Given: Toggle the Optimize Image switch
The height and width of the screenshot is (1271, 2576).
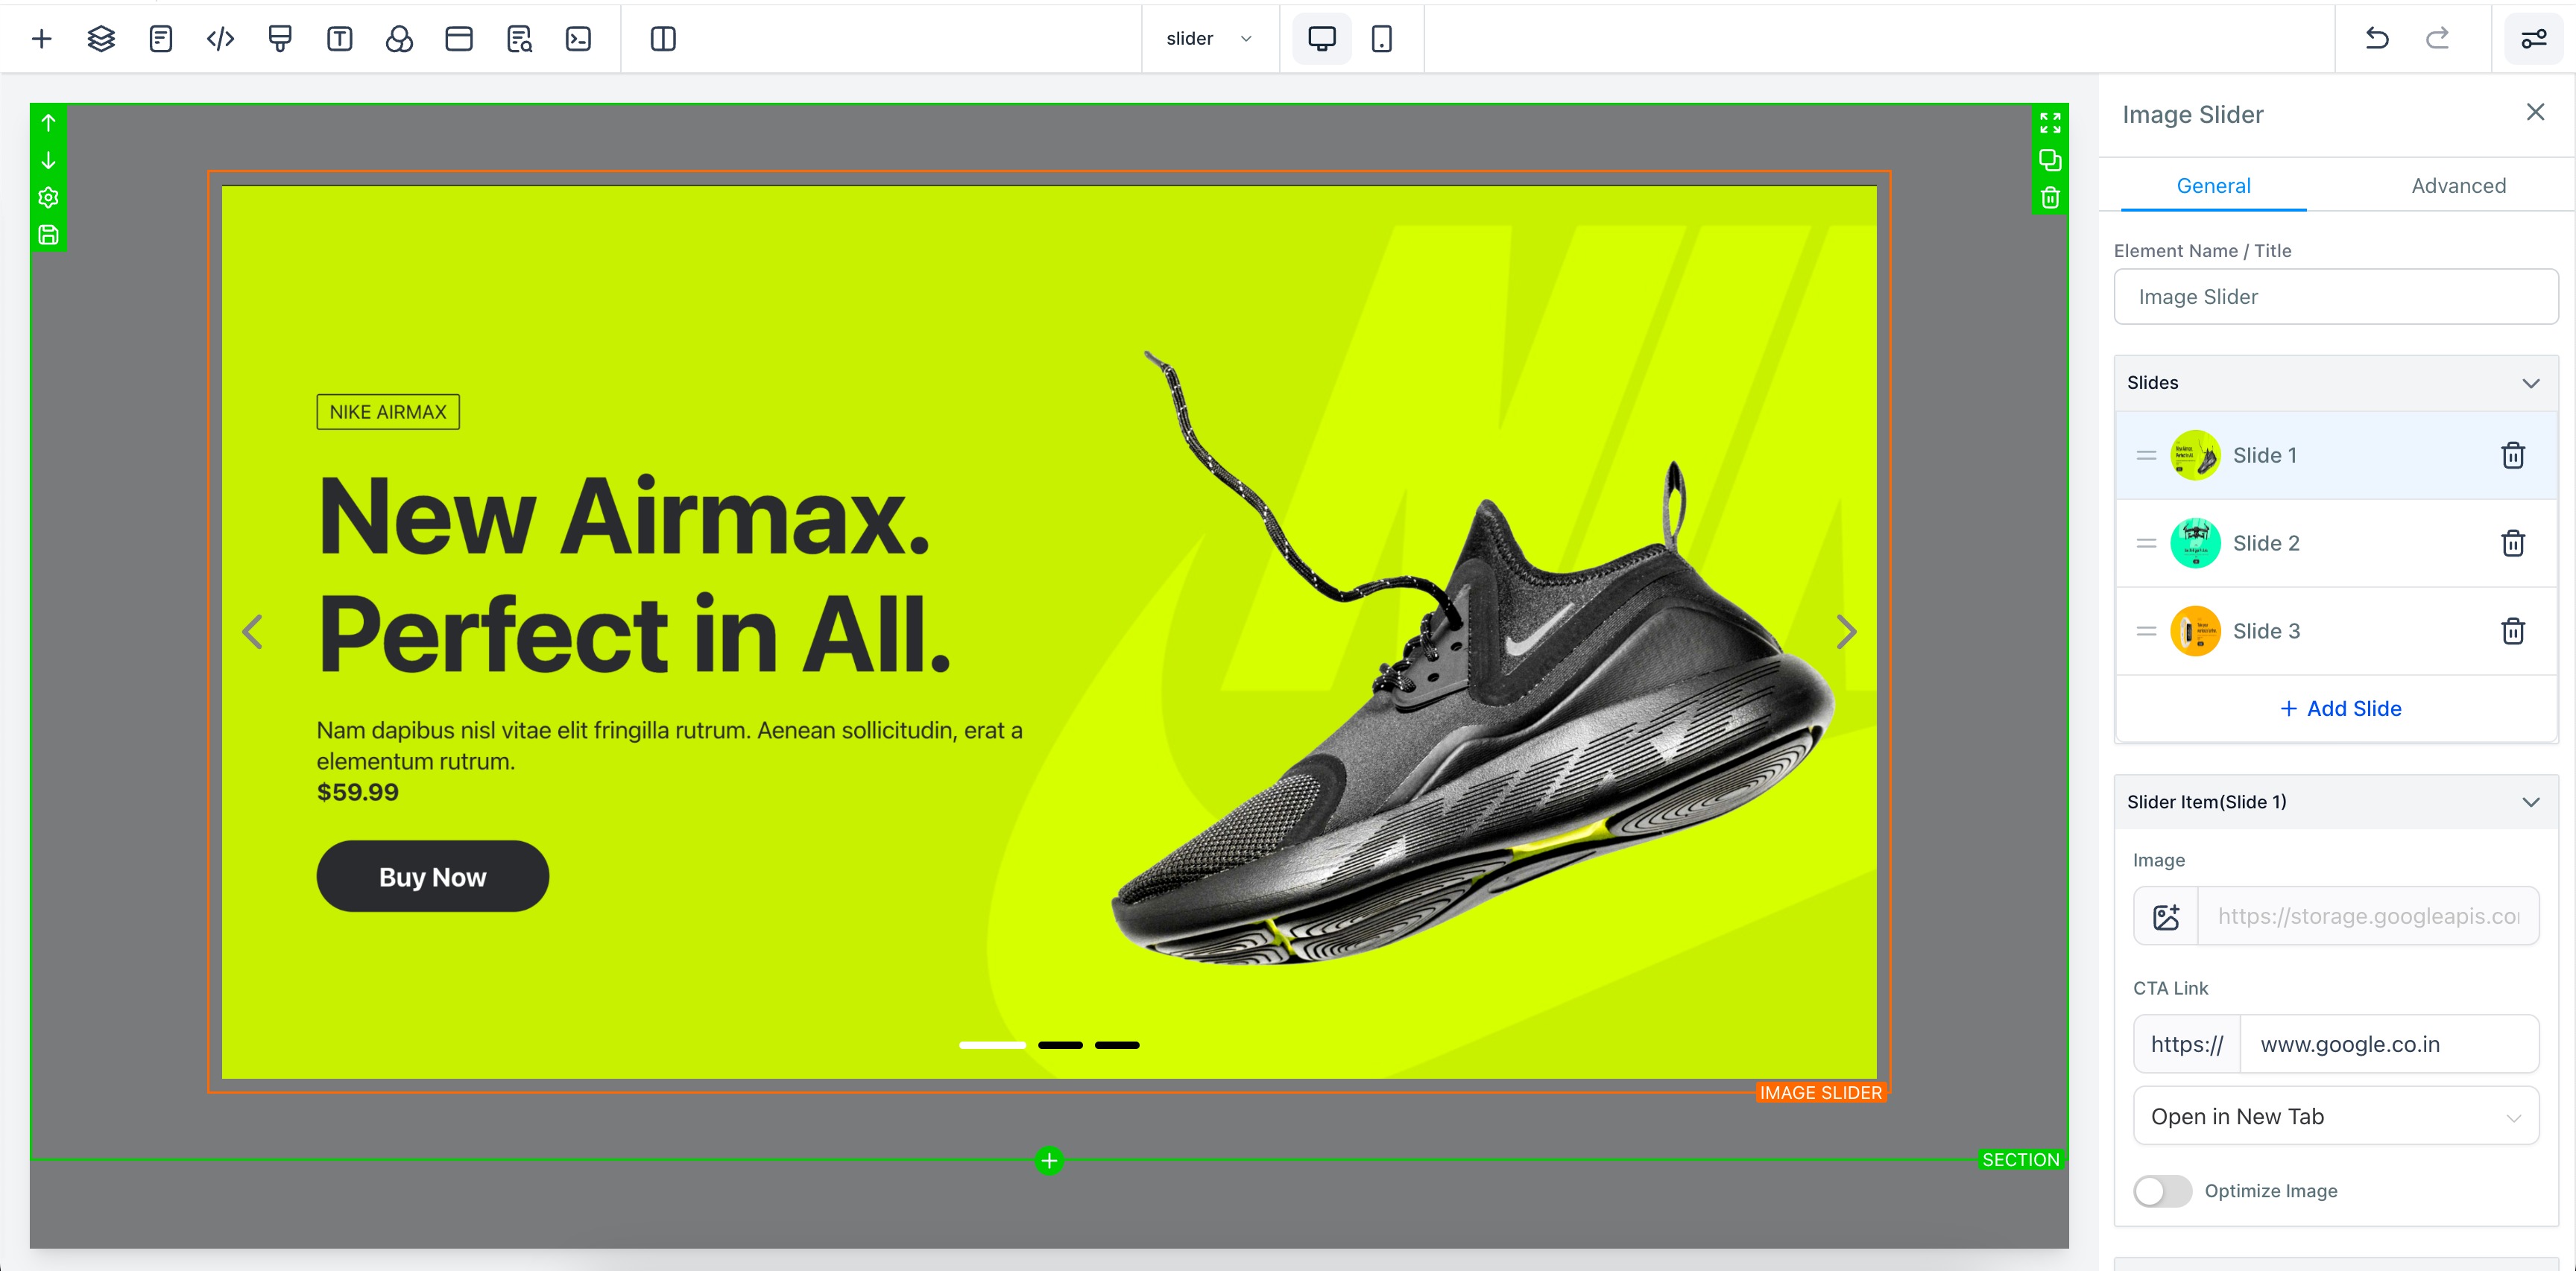Looking at the screenshot, I should tap(2162, 1190).
